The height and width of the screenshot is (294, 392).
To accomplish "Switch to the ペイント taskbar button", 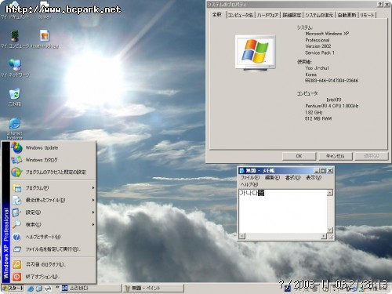I will point(154,289).
